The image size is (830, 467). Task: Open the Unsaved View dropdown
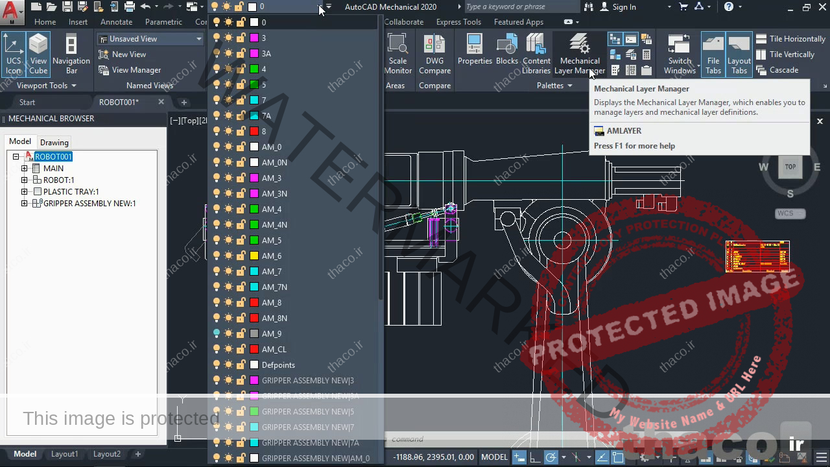pos(150,39)
